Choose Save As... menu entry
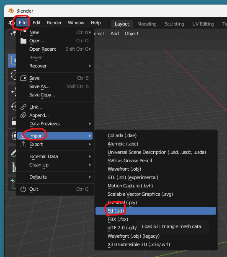 55,86
